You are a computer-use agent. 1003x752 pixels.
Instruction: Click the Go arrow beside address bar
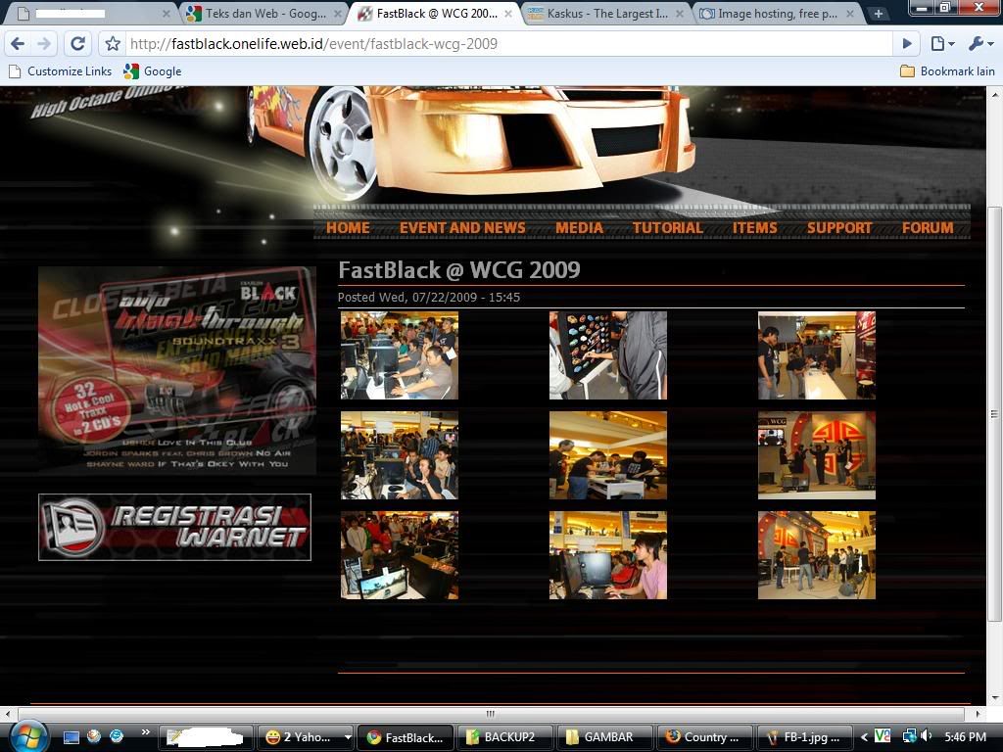pyautogui.click(x=906, y=43)
